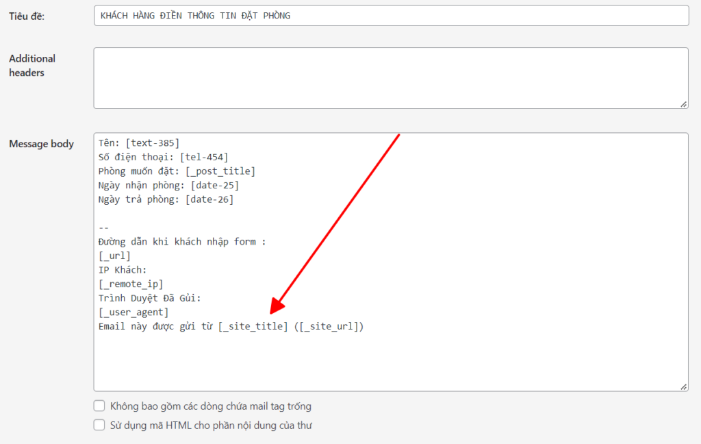Click the [date-25] check-in tag
Screen dimensions: 701x444
pos(214,185)
